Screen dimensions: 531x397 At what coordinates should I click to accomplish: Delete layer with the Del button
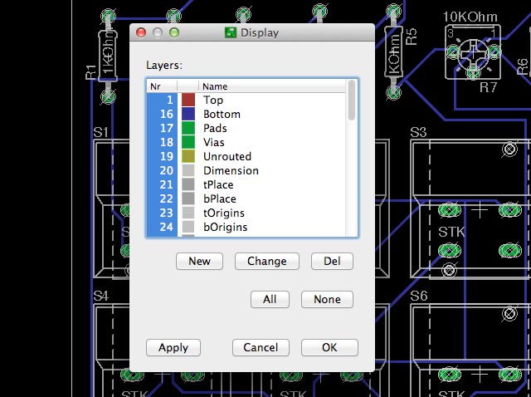click(x=332, y=261)
